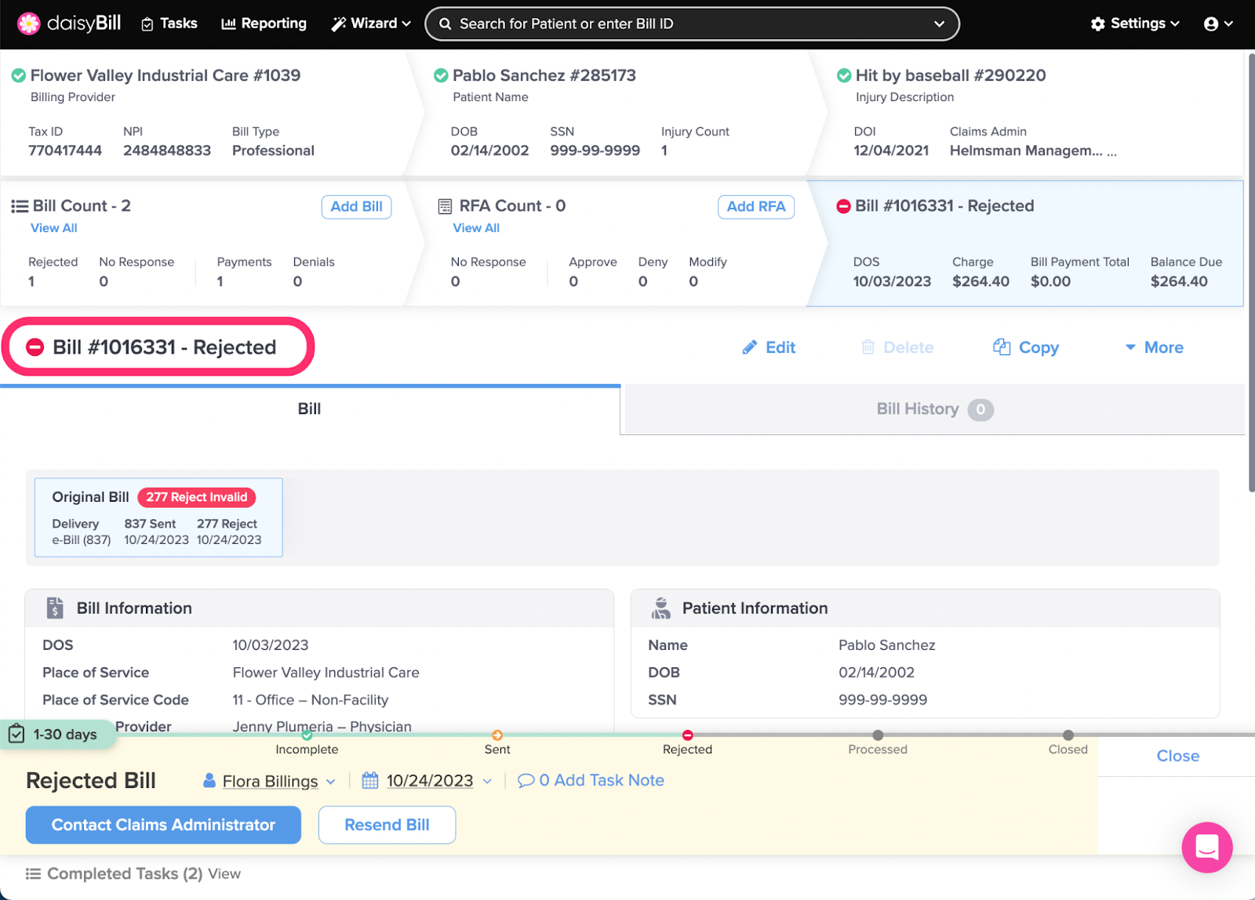Open the Reporting page
The image size is (1255, 900).
264,24
